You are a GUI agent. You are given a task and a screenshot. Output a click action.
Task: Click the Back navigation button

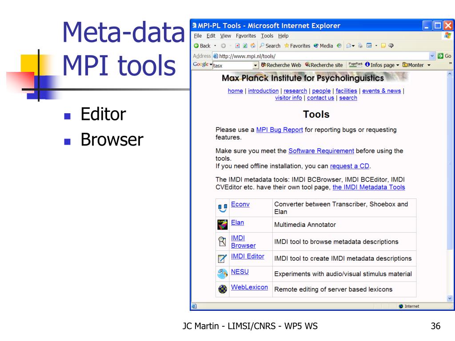pyautogui.click(x=202, y=46)
